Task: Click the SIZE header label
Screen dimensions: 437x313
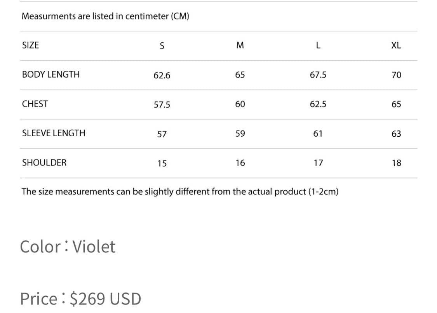Action: tap(31, 45)
